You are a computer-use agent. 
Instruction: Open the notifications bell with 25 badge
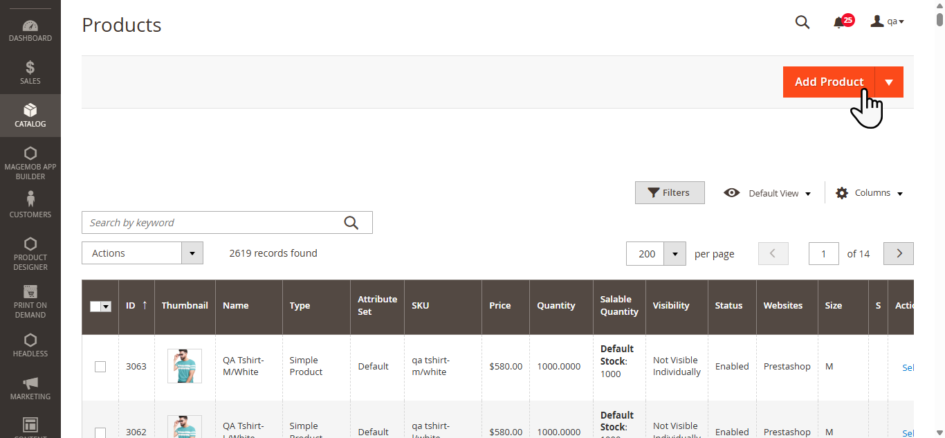[x=839, y=22]
